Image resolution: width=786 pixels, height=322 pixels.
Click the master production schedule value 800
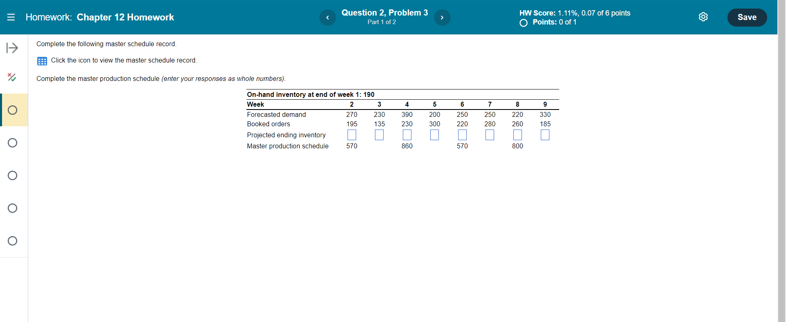[x=517, y=146]
